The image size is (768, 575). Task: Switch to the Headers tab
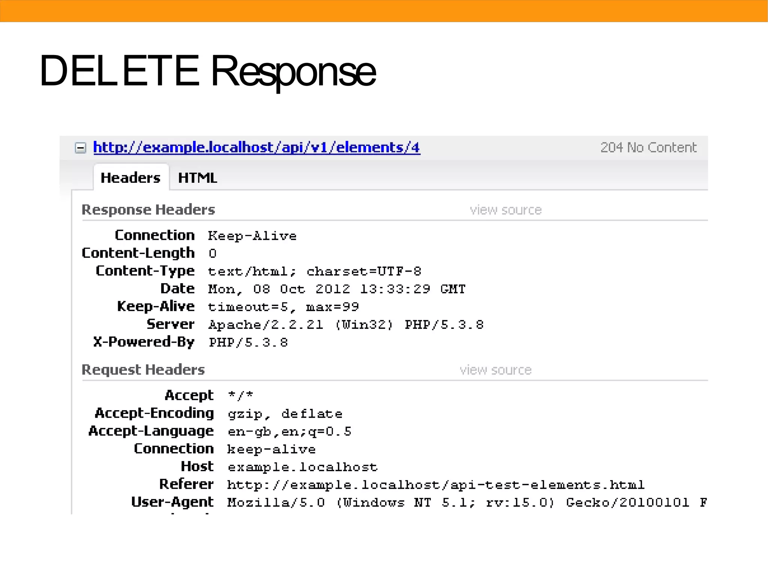(x=130, y=178)
